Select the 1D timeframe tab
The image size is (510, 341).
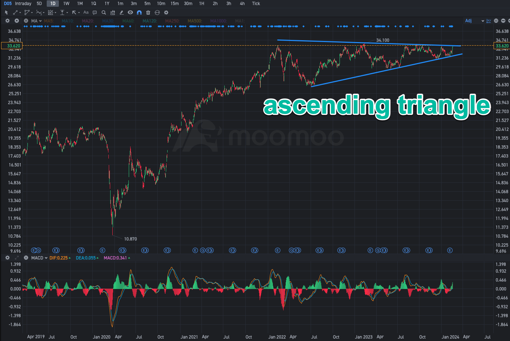[x=53, y=4]
